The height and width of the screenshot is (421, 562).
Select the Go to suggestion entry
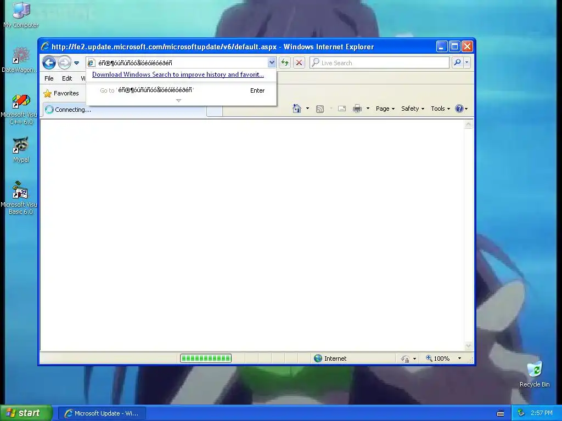[181, 90]
